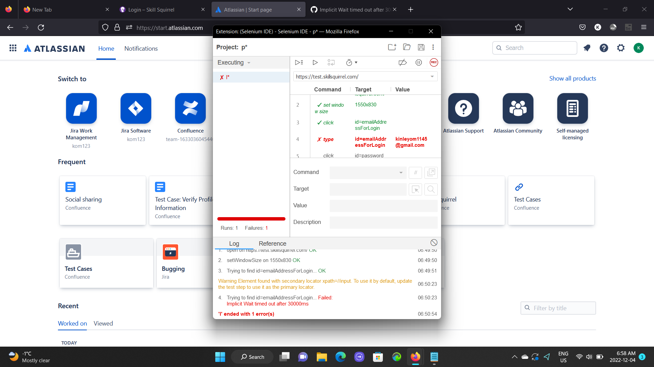Open File Explorer from the taskbar
The height and width of the screenshot is (367, 654).
pos(322,357)
